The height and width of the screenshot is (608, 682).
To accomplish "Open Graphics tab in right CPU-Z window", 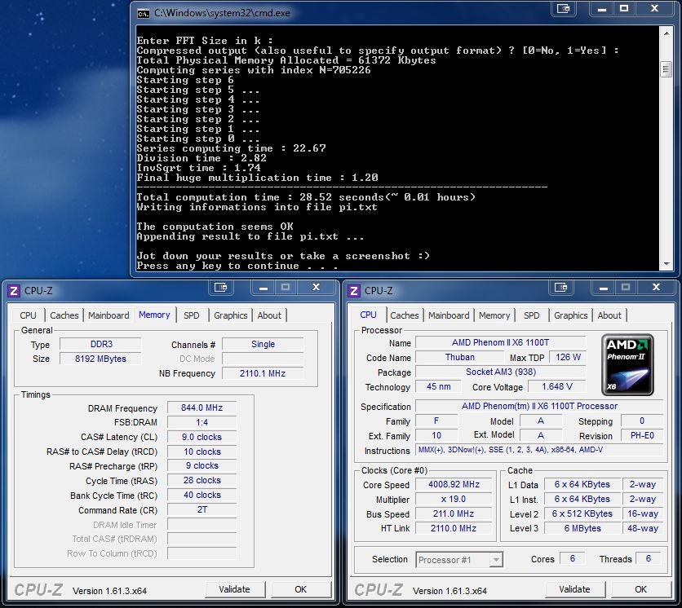I will click(571, 315).
